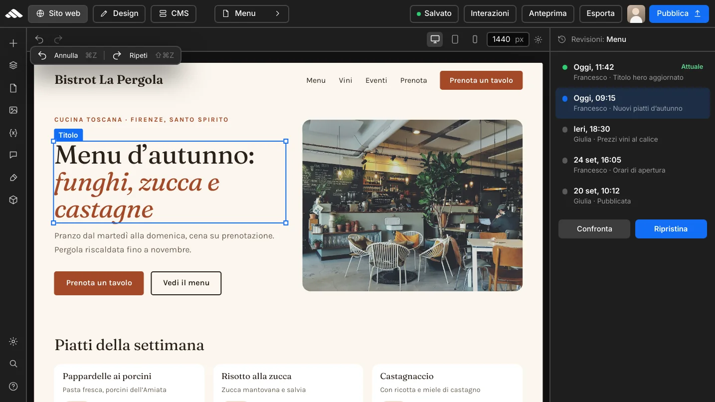Choose Ripeti in the undo popup
Image resolution: width=715 pixels, height=402 pixels.
click(x=143, y=55)
